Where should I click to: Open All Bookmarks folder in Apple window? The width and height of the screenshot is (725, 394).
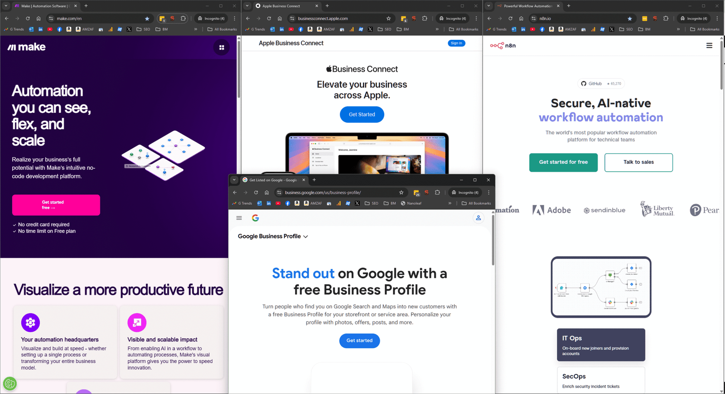[463, 29]
